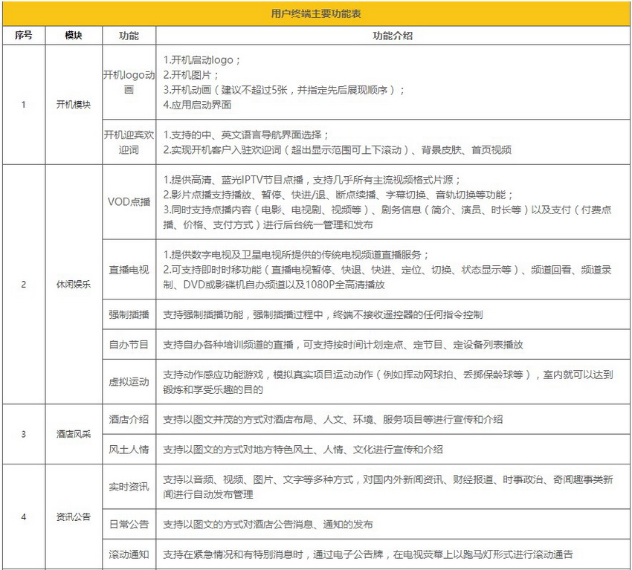632x570 pixels.
Task: Click the 酒店风采 module cell
Action: [x=74, y=434]
